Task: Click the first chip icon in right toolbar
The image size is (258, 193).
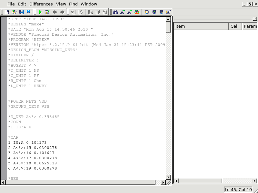Action: pos(147,12)
